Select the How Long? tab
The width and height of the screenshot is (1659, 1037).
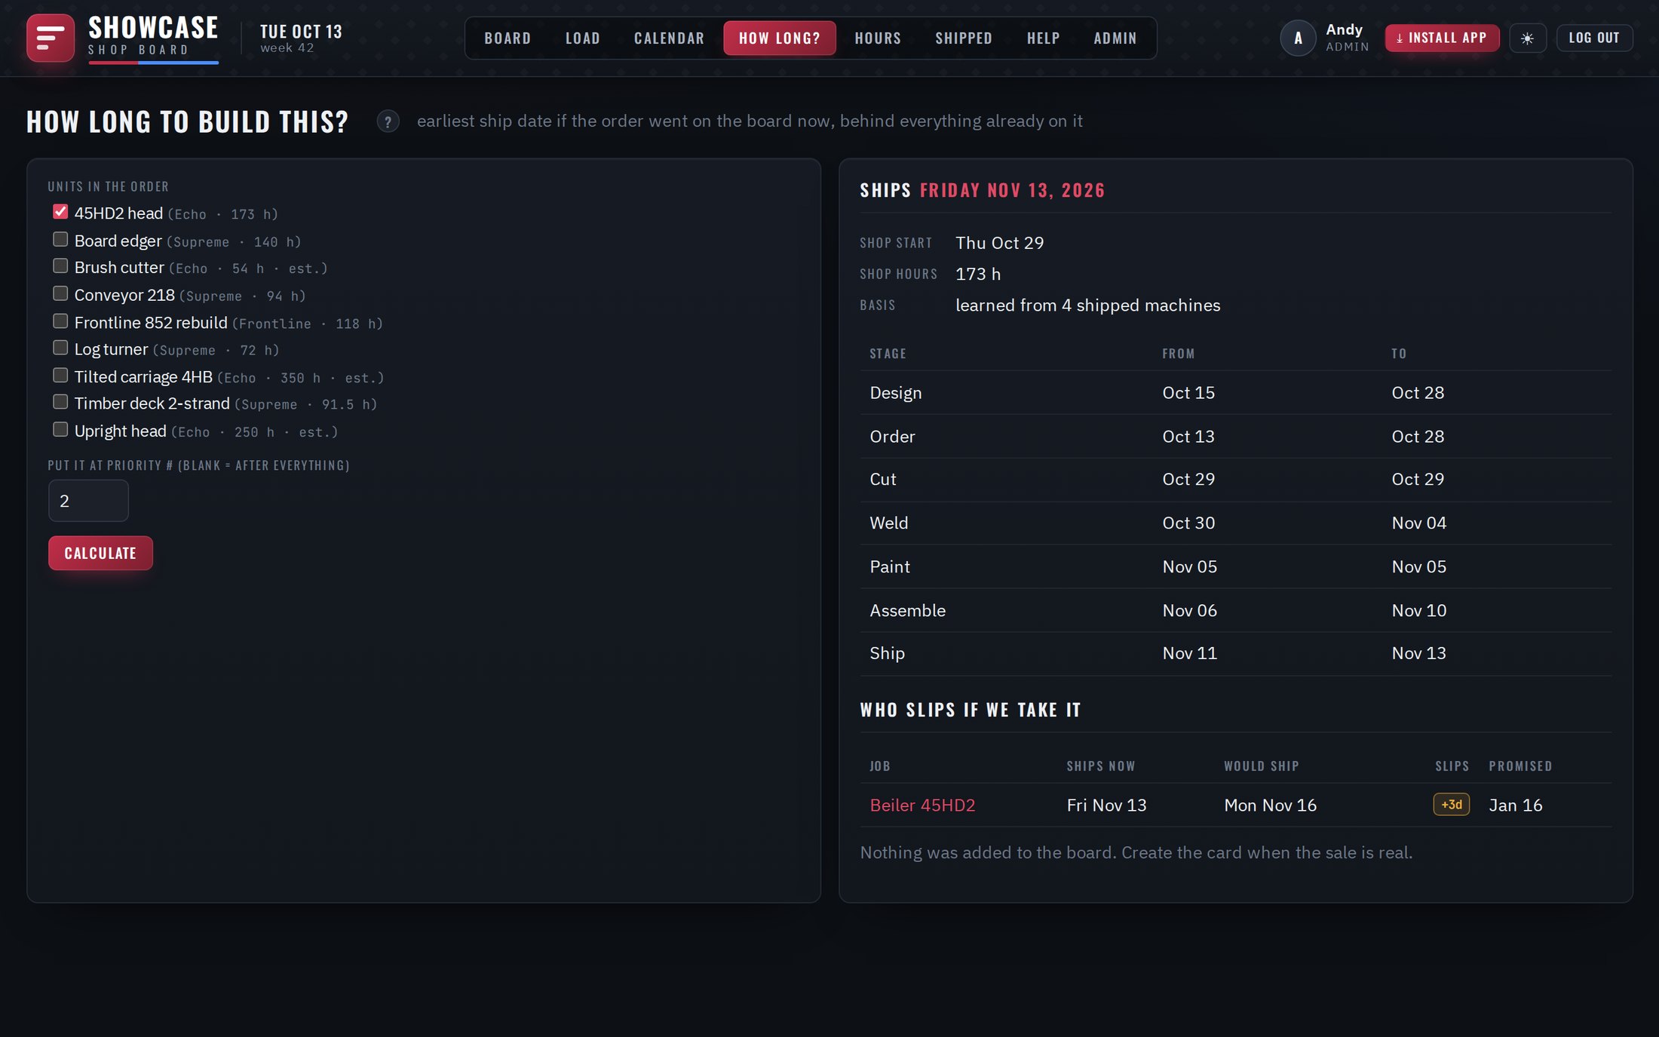779,38
